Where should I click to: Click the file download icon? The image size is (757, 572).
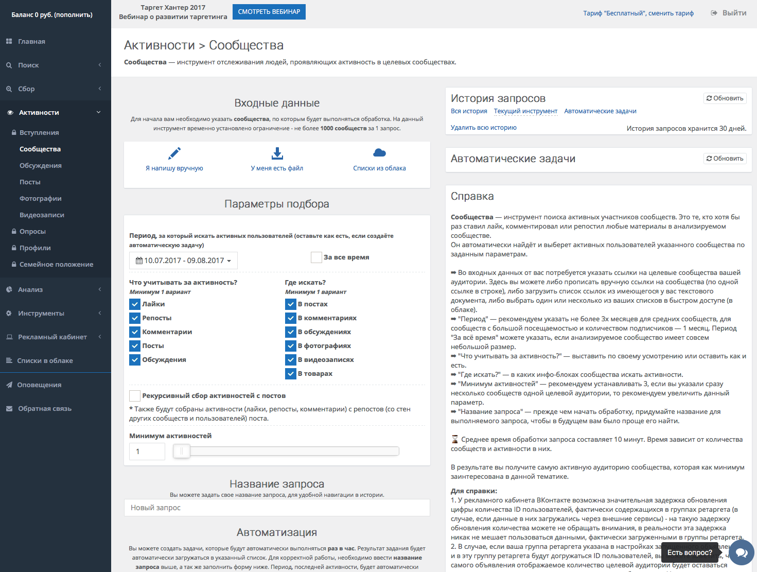(277, 153)
